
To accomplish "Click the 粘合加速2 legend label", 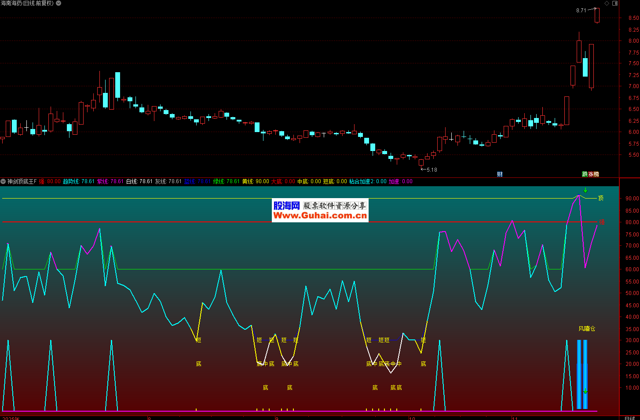I will click(x=362, y=181).
